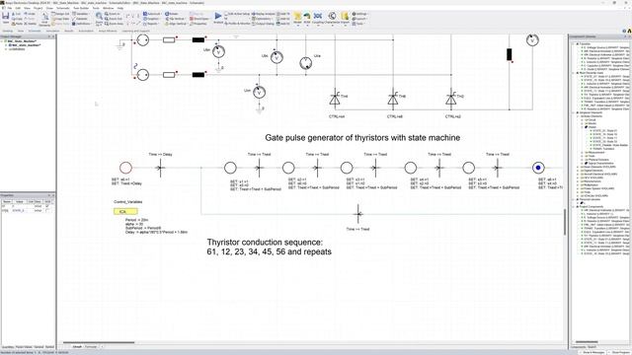Collapse the Most Recently Used library node
632x355 pixels.
tap(573, 73)
